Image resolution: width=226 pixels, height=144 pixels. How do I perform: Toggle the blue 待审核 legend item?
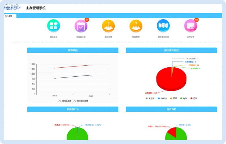162,98
